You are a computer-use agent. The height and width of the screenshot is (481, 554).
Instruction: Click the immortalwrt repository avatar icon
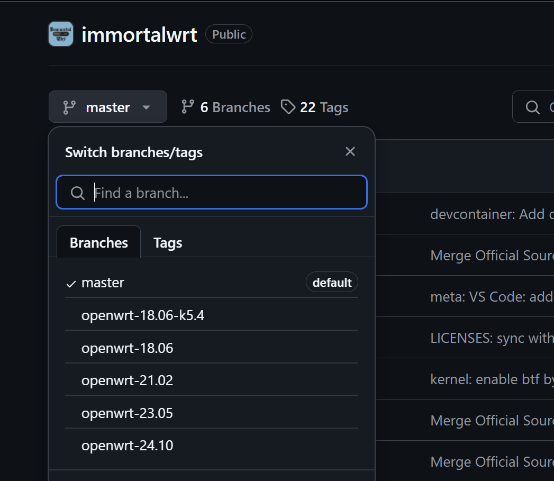[61, 34]
